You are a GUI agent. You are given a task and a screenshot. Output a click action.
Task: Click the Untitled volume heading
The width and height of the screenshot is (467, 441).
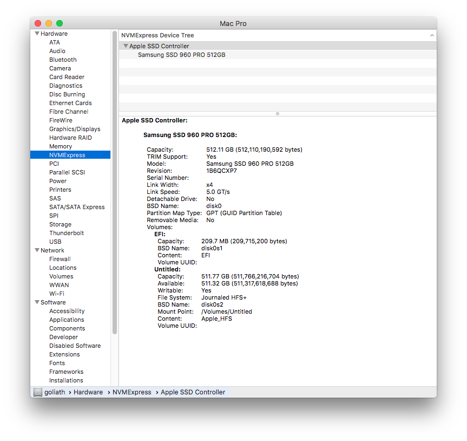167,269
